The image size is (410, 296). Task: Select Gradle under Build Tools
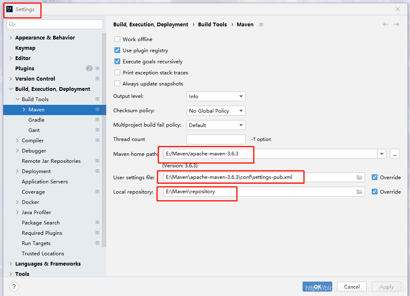click(36, 120)
